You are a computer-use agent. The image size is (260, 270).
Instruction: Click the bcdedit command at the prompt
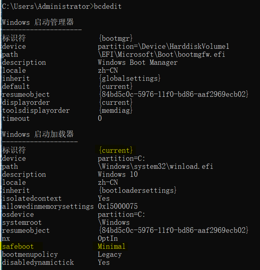pyautogui.click(x=108, y=6)
